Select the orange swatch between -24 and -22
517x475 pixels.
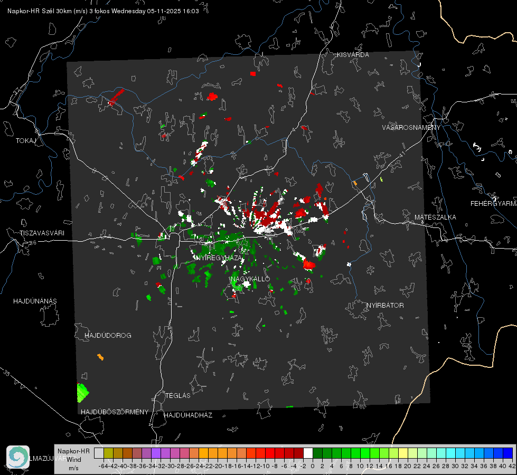[203, 453]
